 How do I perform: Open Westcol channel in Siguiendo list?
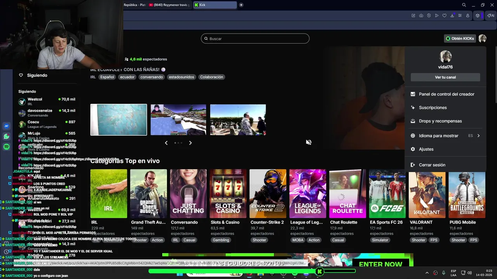47,102
